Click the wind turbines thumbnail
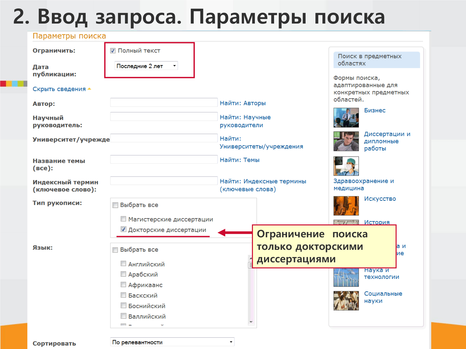The height and width of the screenshot is (349, 466). tap(346, 277)
